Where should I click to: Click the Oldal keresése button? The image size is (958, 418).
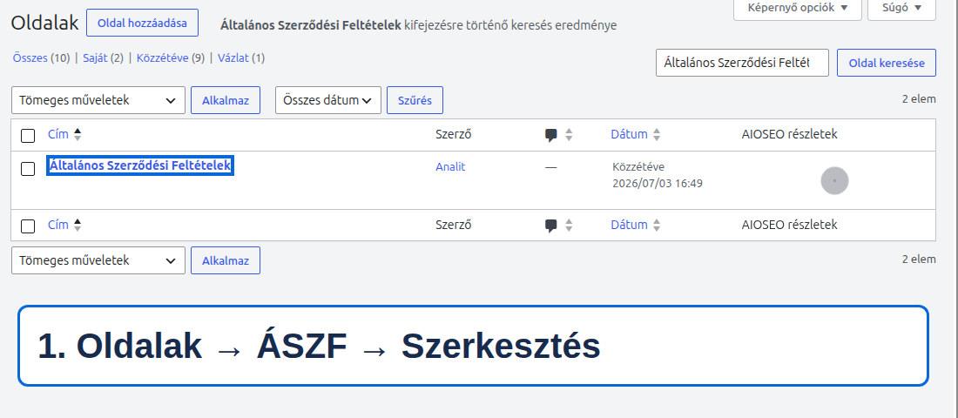pyautogui.click(x=887, y=63)
